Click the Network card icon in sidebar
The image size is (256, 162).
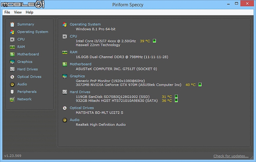click(x=12, y=99)
